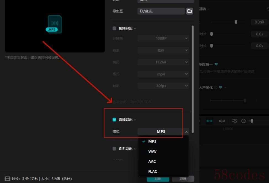This screenshot has width=269, height=183.
Task: Choose FLAC from the format list
Action: tap(153, 171)
